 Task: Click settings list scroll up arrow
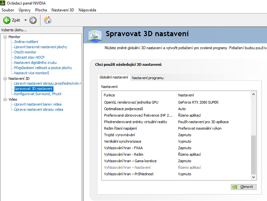253,94
